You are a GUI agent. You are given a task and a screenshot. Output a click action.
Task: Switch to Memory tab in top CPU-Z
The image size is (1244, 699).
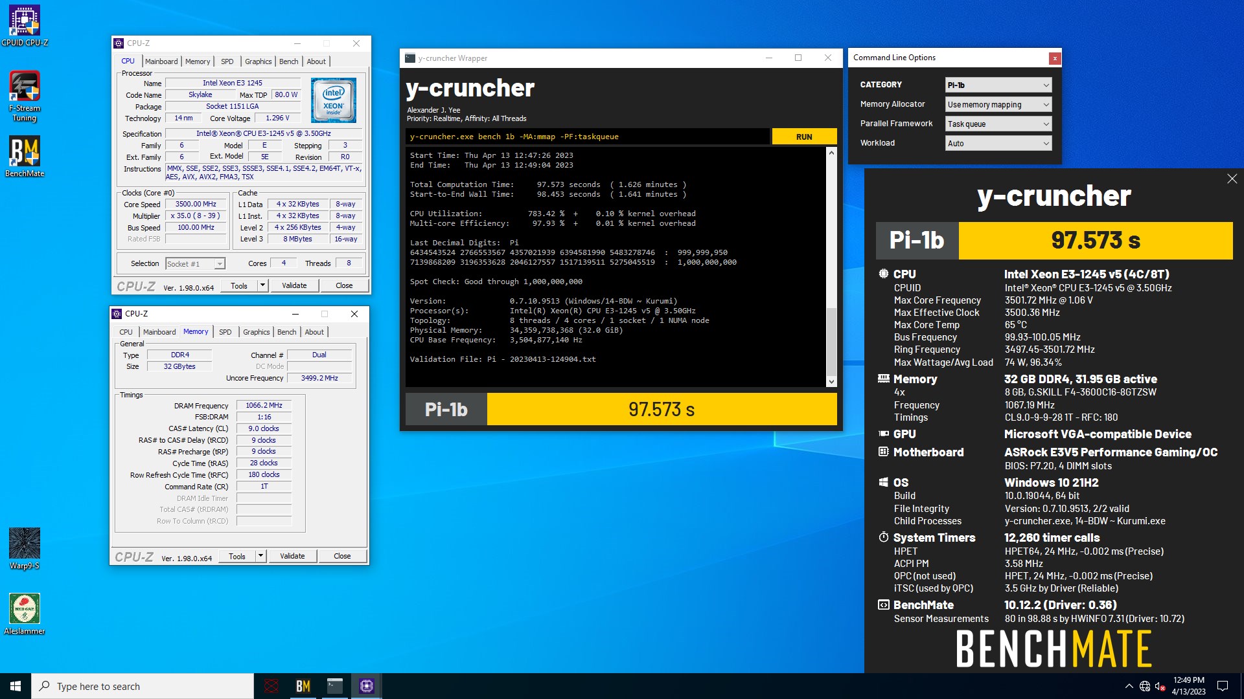[198, 61]
